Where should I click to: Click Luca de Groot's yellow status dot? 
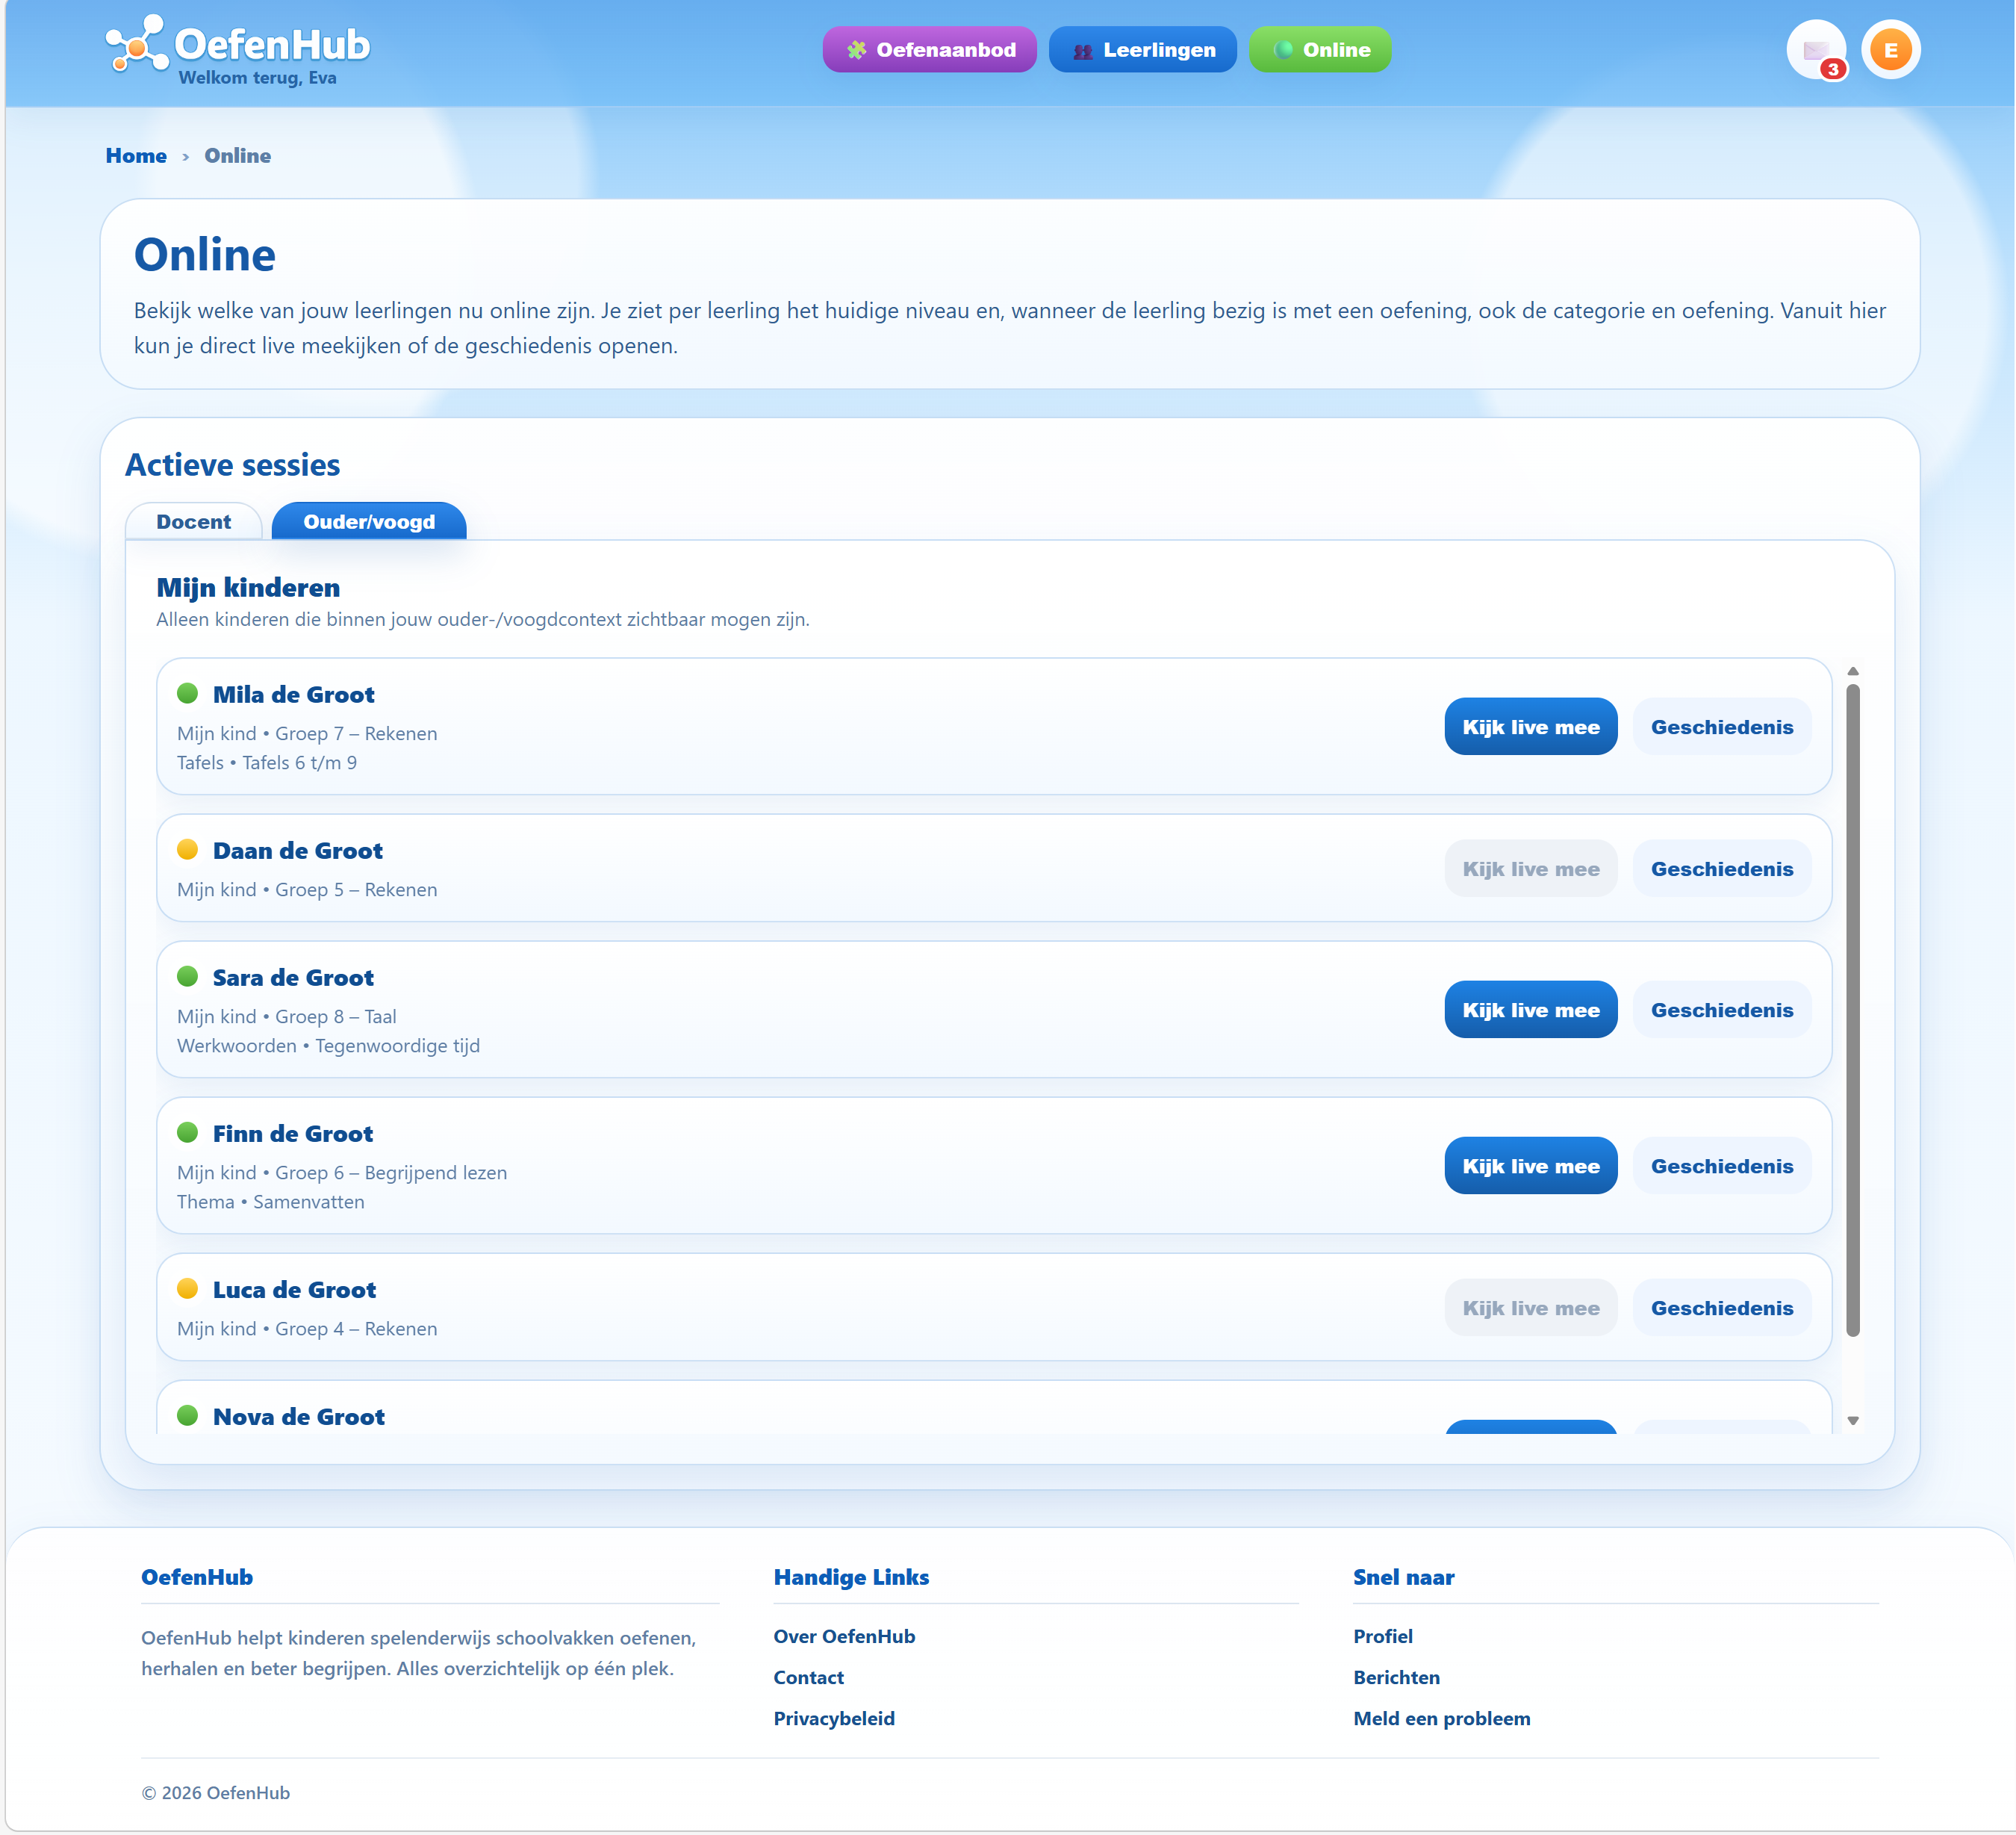click(187, 1288)
